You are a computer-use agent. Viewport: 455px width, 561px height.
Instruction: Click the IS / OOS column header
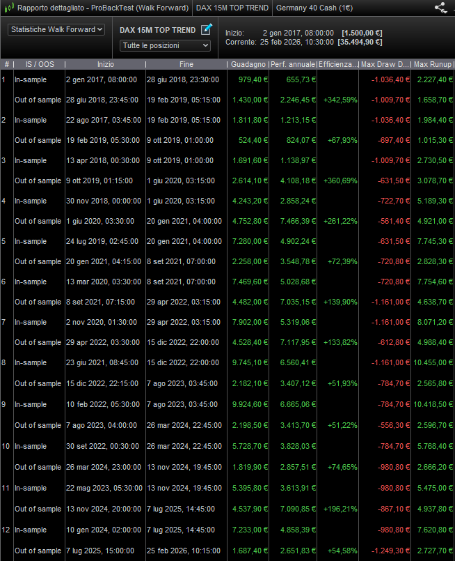(x=38, y=65)
